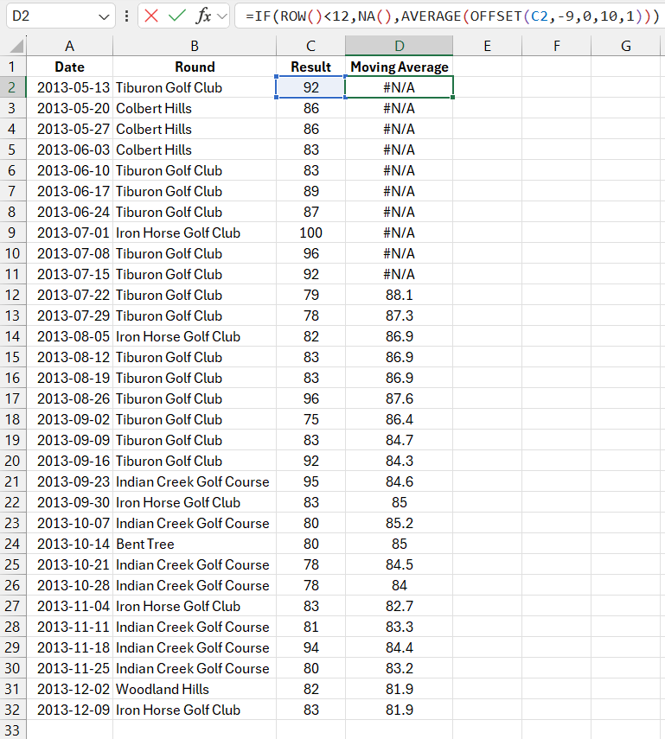
Task: Select column A header
Action: pos(69,47)
